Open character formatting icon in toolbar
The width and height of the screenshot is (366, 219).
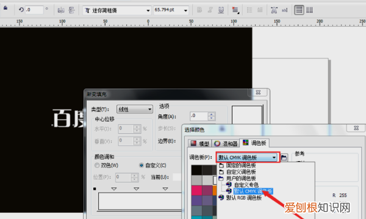coord(274,10)
